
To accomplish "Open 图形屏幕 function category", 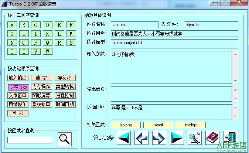I will pyautogui.click(x=41, y=95).
